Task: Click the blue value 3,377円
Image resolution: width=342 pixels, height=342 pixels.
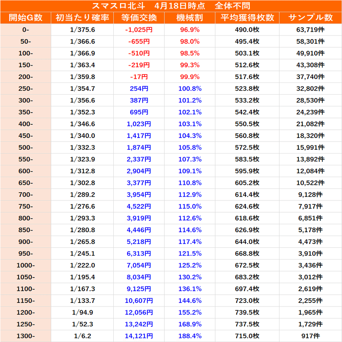Action: pyautogui.click(x=139, y=183)
